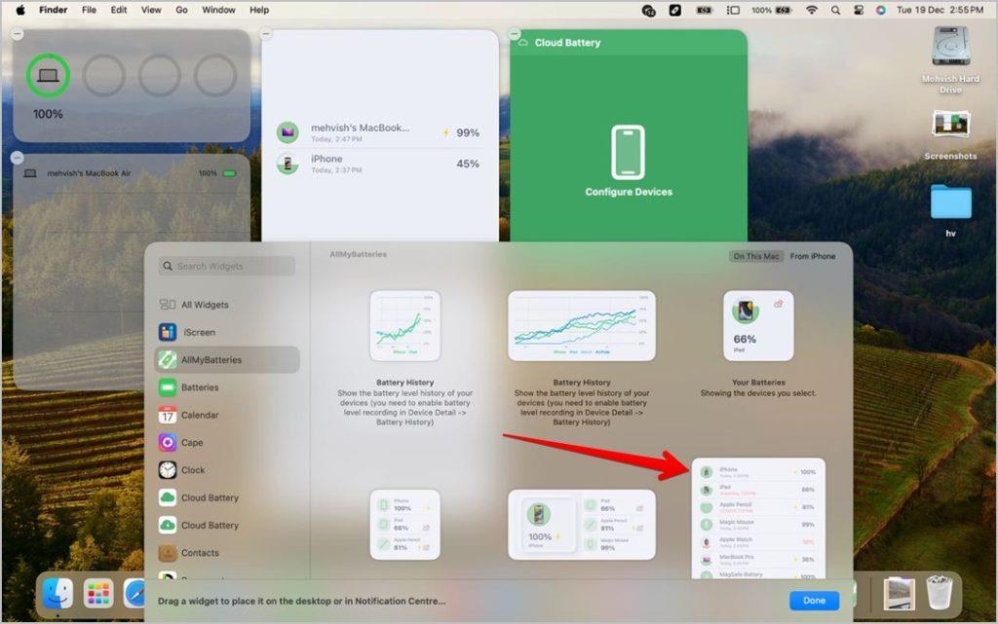Select the Your Batteries 66% iPad thumbnail
Screen dimensions: 998x624
pos(758,326)
